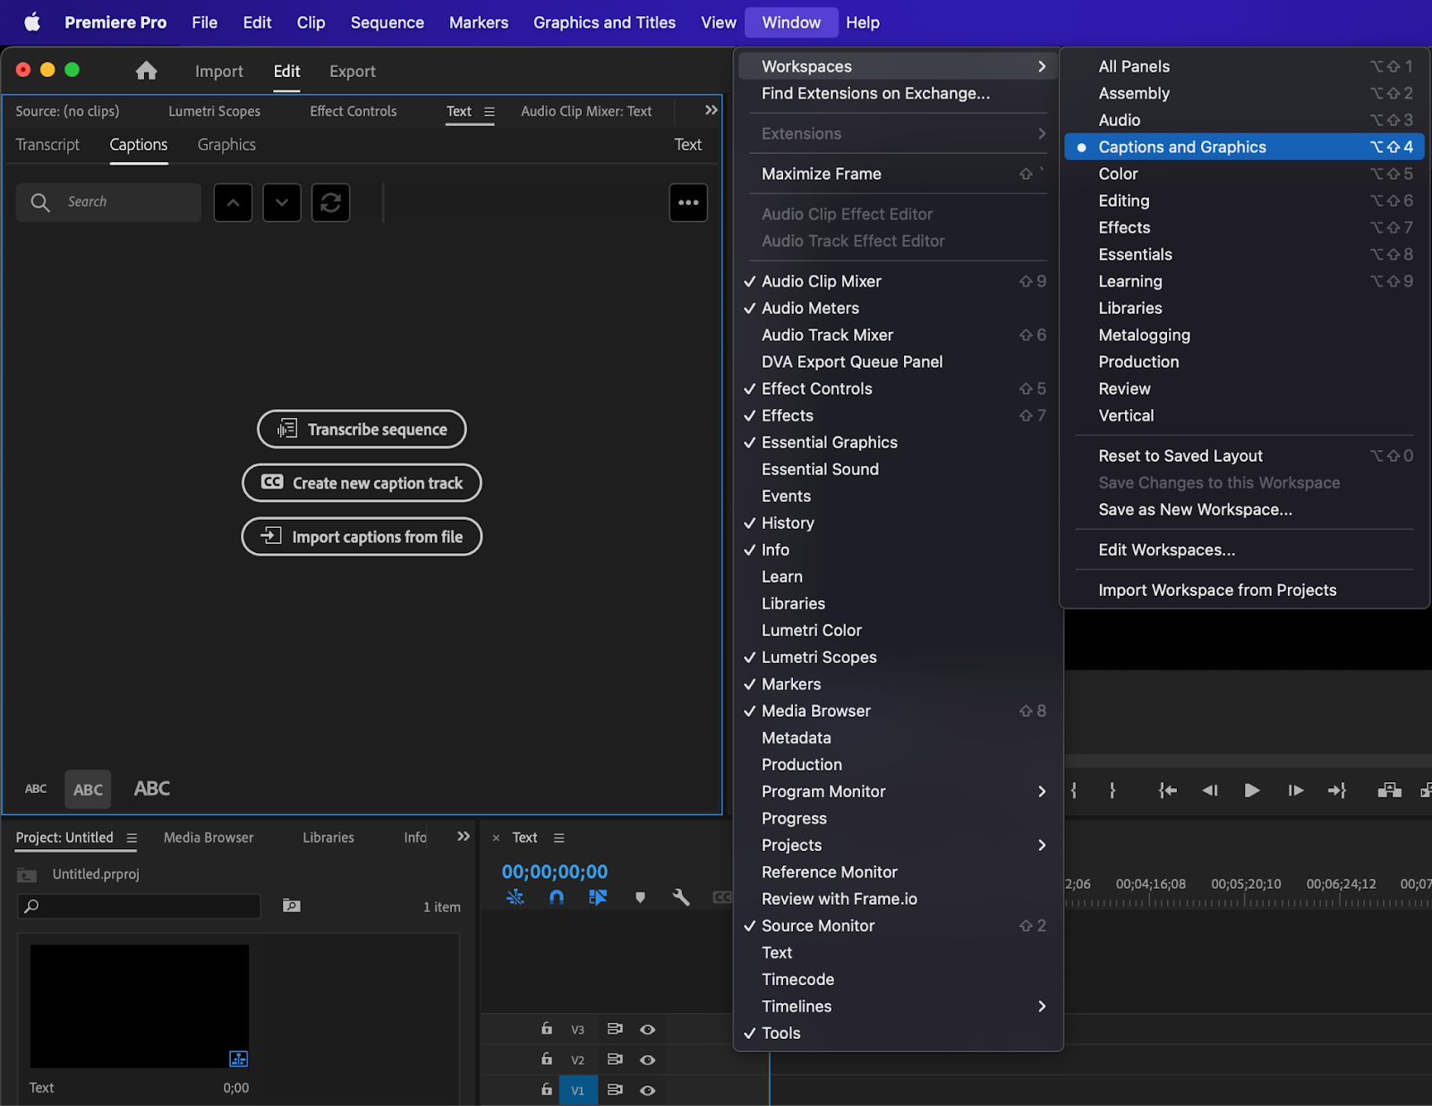Show hidden source panel tabs chevron
The image size is (1432, 1106).
[712, 110]
